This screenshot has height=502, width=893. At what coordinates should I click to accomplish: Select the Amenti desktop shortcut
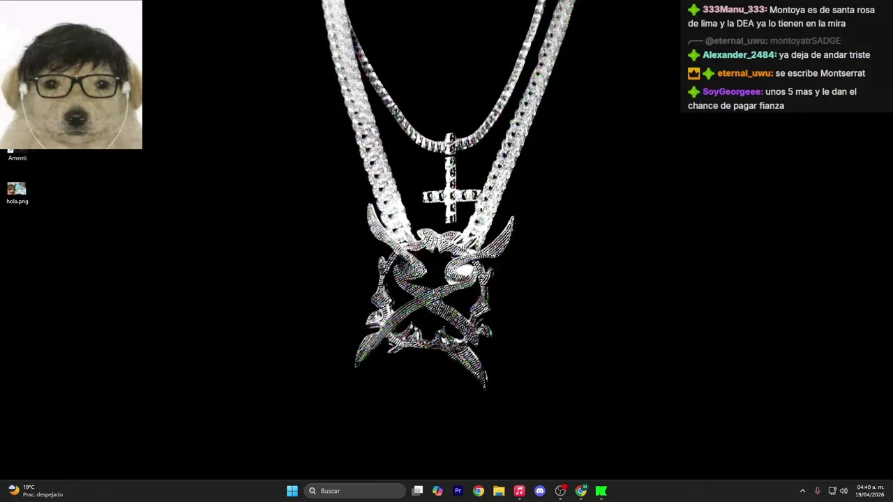pos(17,155)
